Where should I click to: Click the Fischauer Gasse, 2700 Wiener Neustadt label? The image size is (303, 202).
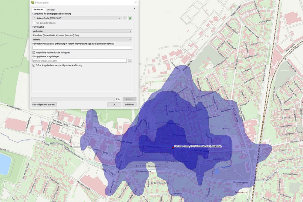pos(198,146)
